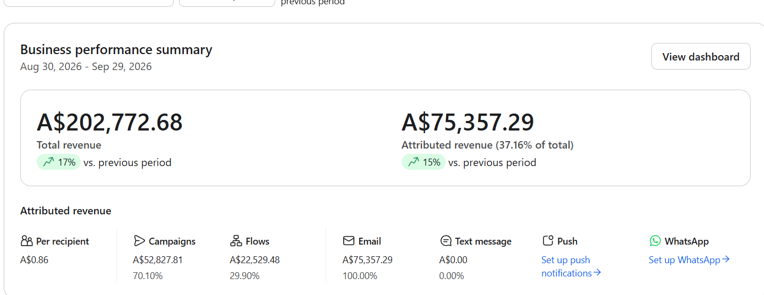The width and height of the screenshot is (764, 295).
Task: Click the 0.00% text message percentage
Action: pyautogui.click(x=452, y=276)
